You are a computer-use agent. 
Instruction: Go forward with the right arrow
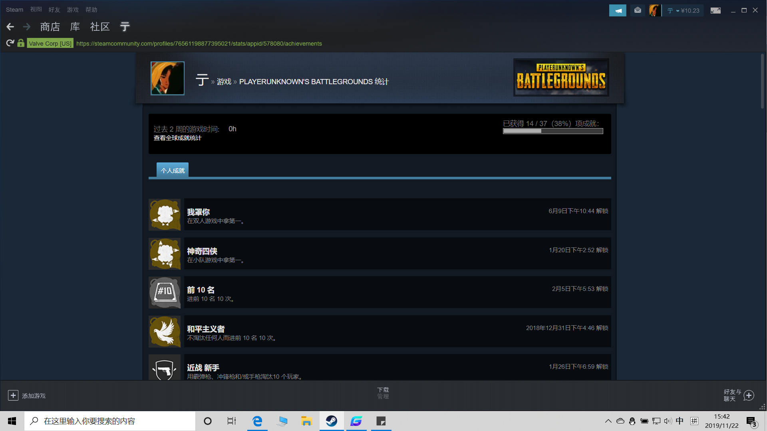[27, 27]
